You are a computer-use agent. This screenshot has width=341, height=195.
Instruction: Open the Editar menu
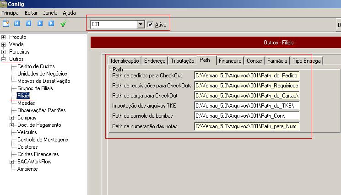31,13
